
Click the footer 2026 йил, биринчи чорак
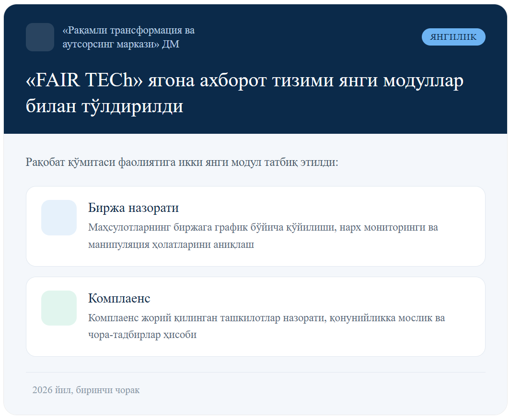86,390
